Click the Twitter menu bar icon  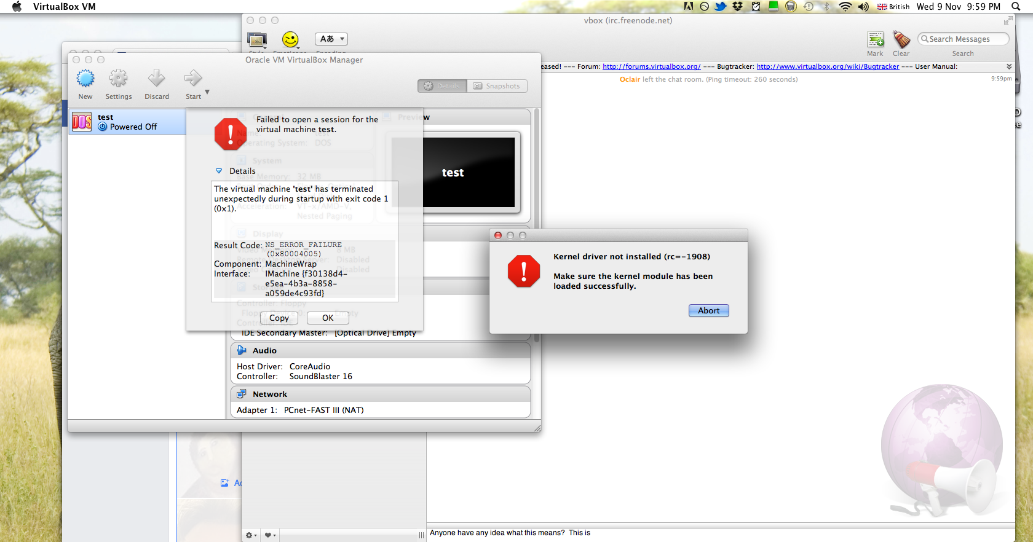720,6
